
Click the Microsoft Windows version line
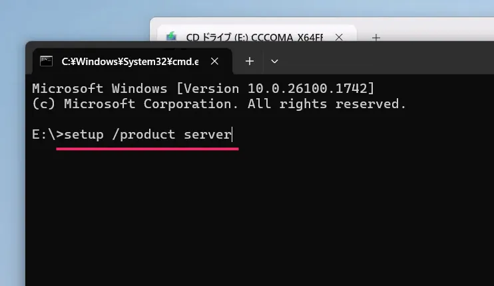pos(203,88)
